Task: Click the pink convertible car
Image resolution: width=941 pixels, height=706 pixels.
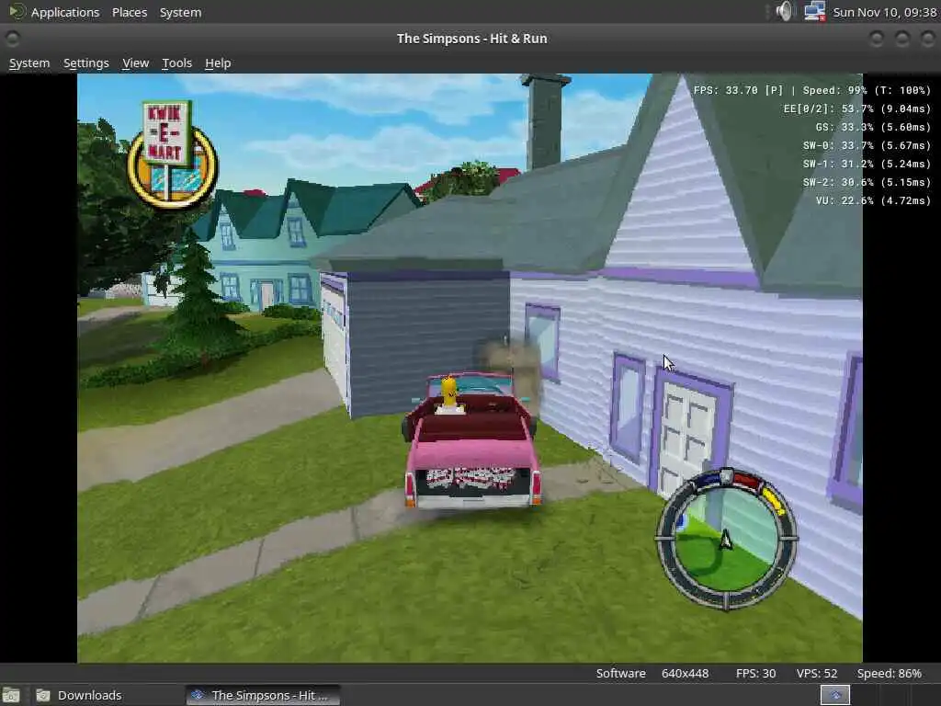Action: [x=472, y=441]
